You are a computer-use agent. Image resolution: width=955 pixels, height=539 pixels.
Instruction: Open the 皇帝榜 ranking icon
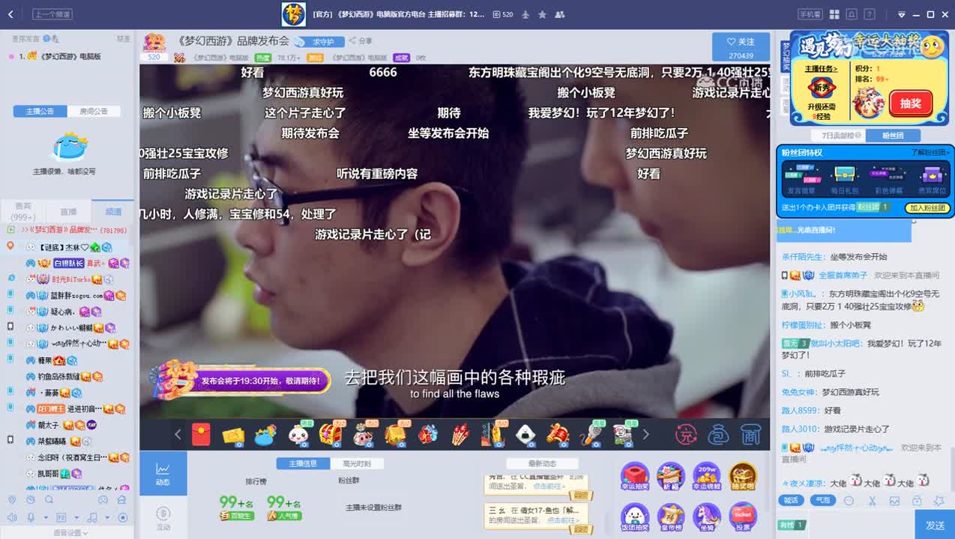tap(671, 518)
